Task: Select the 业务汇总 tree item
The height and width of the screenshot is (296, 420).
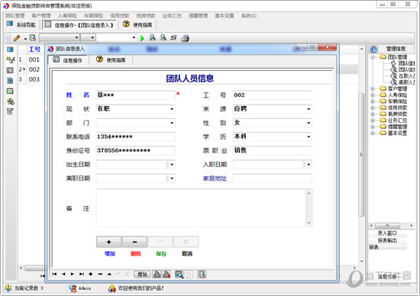Action: [x=397, y=121]
